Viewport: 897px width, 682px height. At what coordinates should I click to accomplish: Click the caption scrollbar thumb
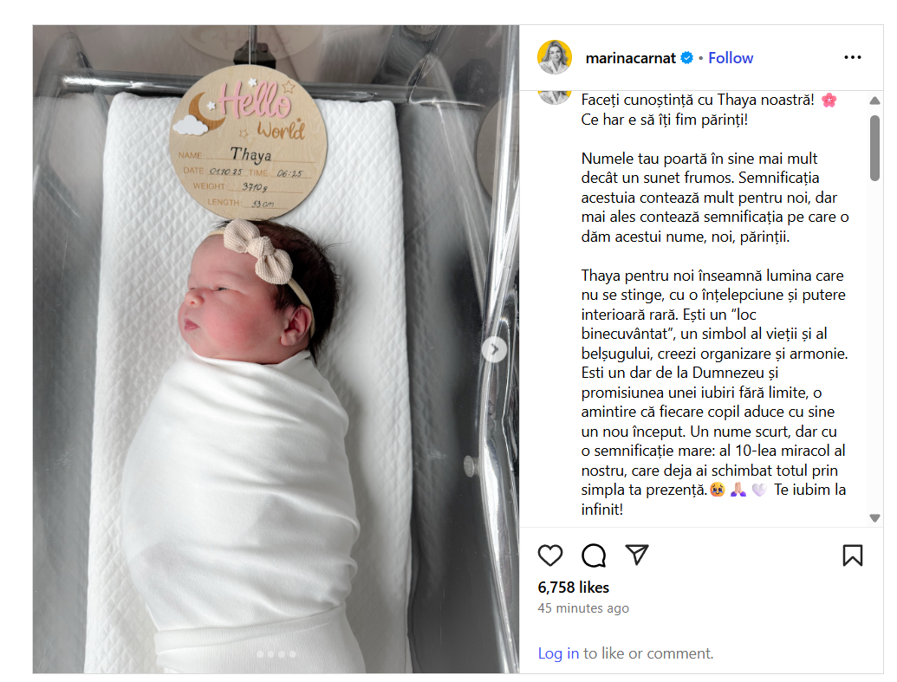(x=874, y=148)
